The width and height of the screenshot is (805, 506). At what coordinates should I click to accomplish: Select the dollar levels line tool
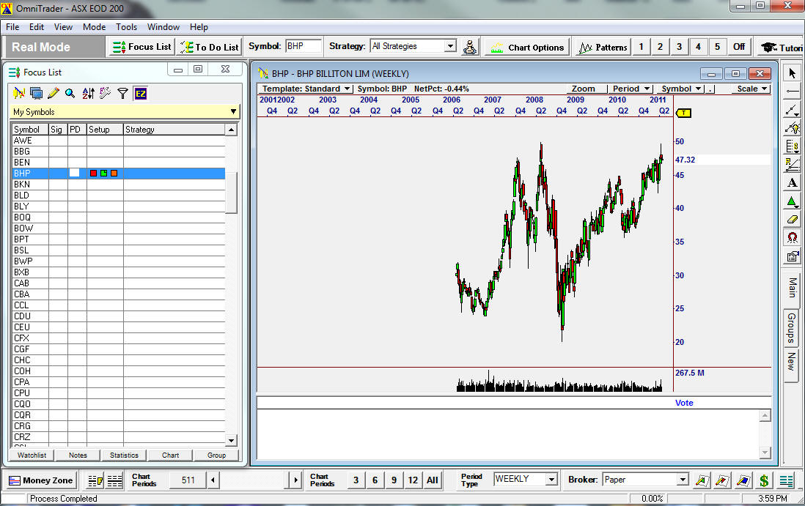coord(792,146)
